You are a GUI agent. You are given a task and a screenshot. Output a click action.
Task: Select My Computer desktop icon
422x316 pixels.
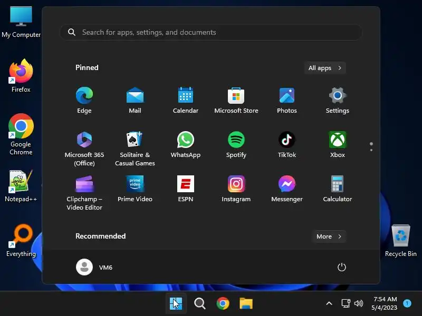21,22
